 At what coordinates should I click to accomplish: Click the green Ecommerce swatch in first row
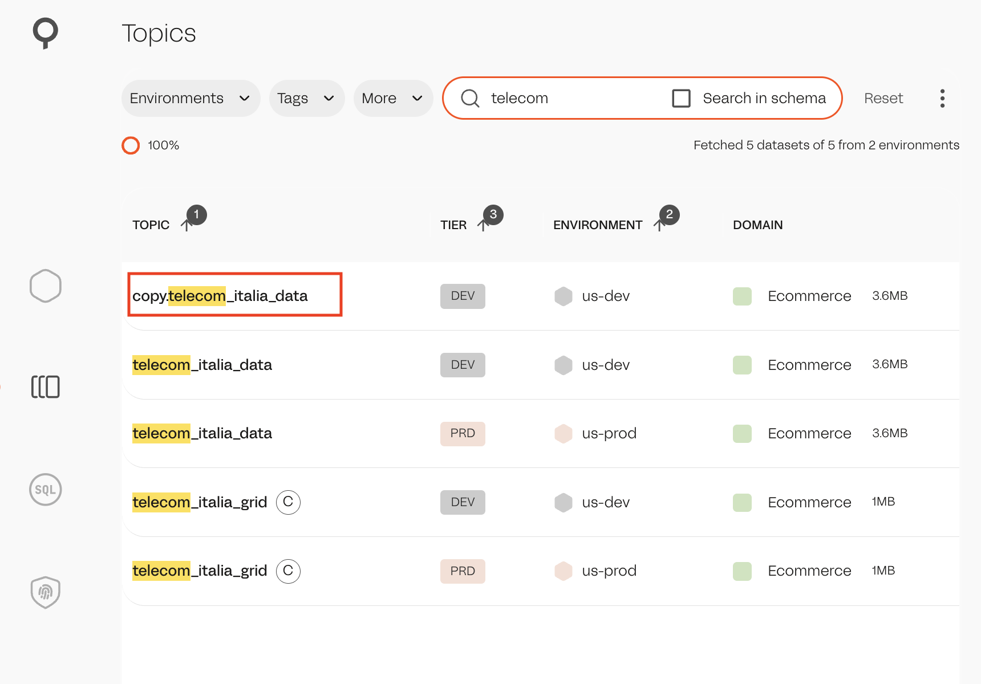point(742,296)
